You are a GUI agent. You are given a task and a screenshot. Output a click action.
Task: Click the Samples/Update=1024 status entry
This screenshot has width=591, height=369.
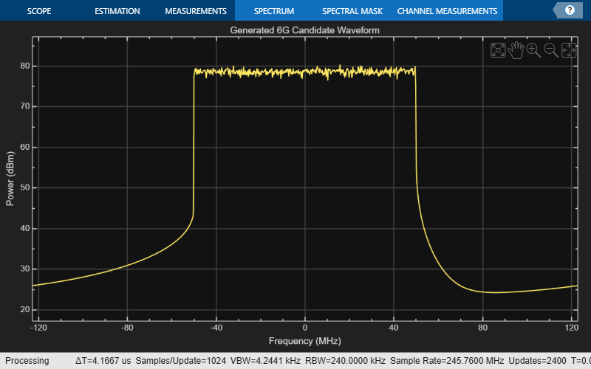point(180,361)
